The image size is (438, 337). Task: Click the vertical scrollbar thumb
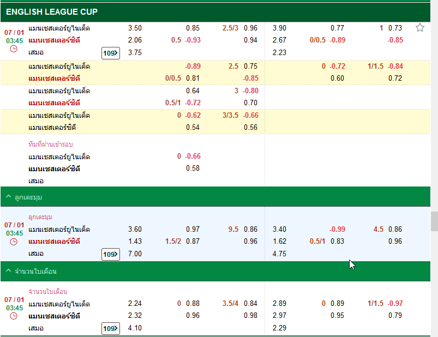434,221
